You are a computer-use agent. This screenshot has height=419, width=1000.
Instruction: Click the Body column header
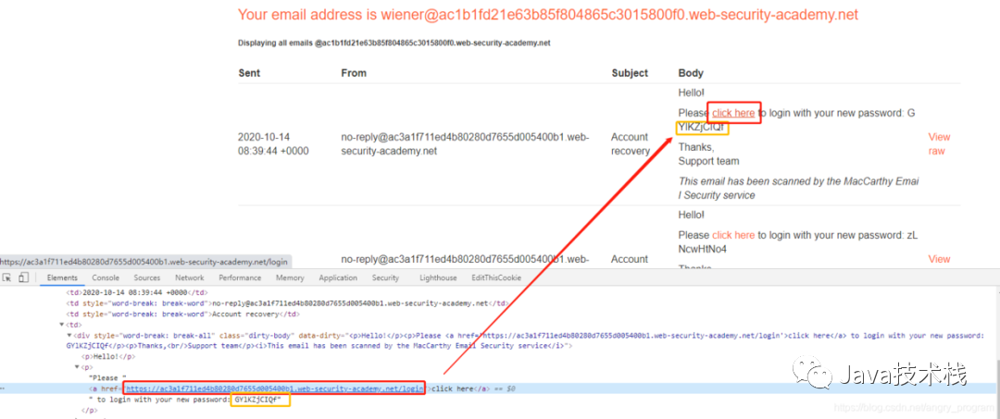[691, 73]
